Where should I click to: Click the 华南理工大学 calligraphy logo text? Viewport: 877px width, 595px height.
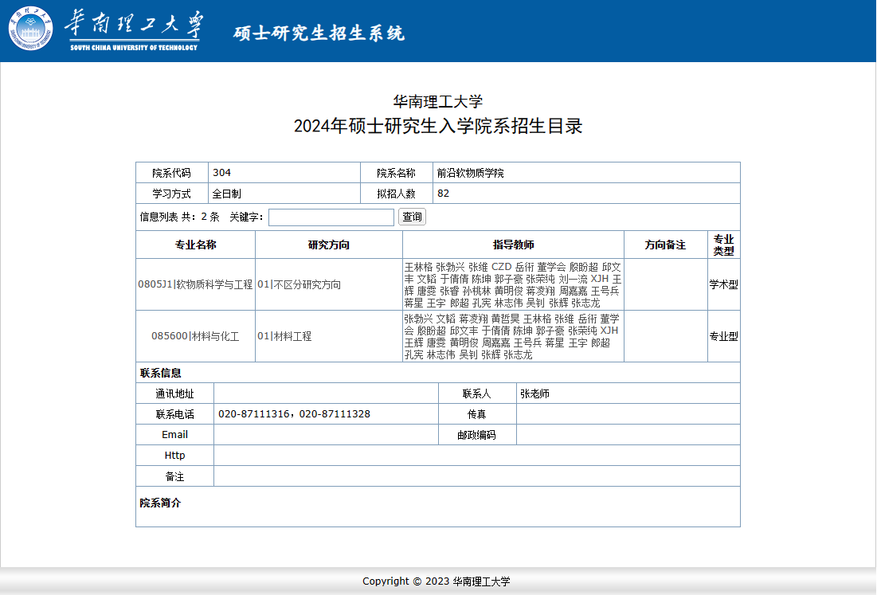134,29
